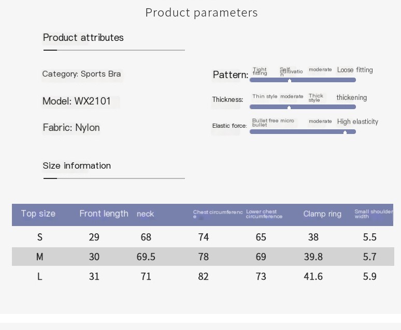The width and height of the screenshot is (401, 330).
Task: Click the Thickness slider bar
Action: (x=303, y=107)
